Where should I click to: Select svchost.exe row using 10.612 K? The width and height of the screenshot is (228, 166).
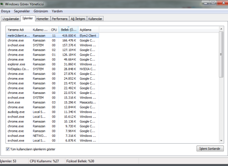(x=52, y=117)
